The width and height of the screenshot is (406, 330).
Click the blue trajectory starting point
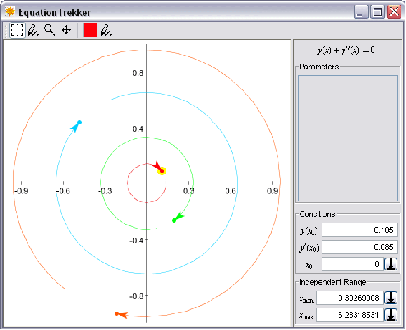(x=79, y=123)
